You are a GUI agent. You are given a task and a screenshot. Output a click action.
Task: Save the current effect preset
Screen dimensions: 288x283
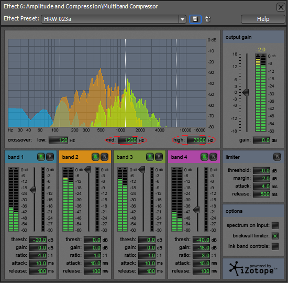coord(195,19)
